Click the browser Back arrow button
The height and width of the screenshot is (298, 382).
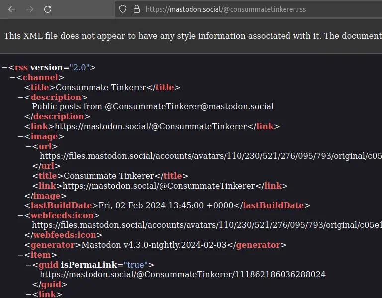(x=12, y=9)
